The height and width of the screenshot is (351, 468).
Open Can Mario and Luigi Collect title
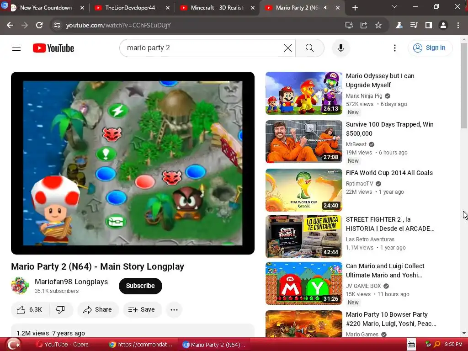(x=385, y=271)
